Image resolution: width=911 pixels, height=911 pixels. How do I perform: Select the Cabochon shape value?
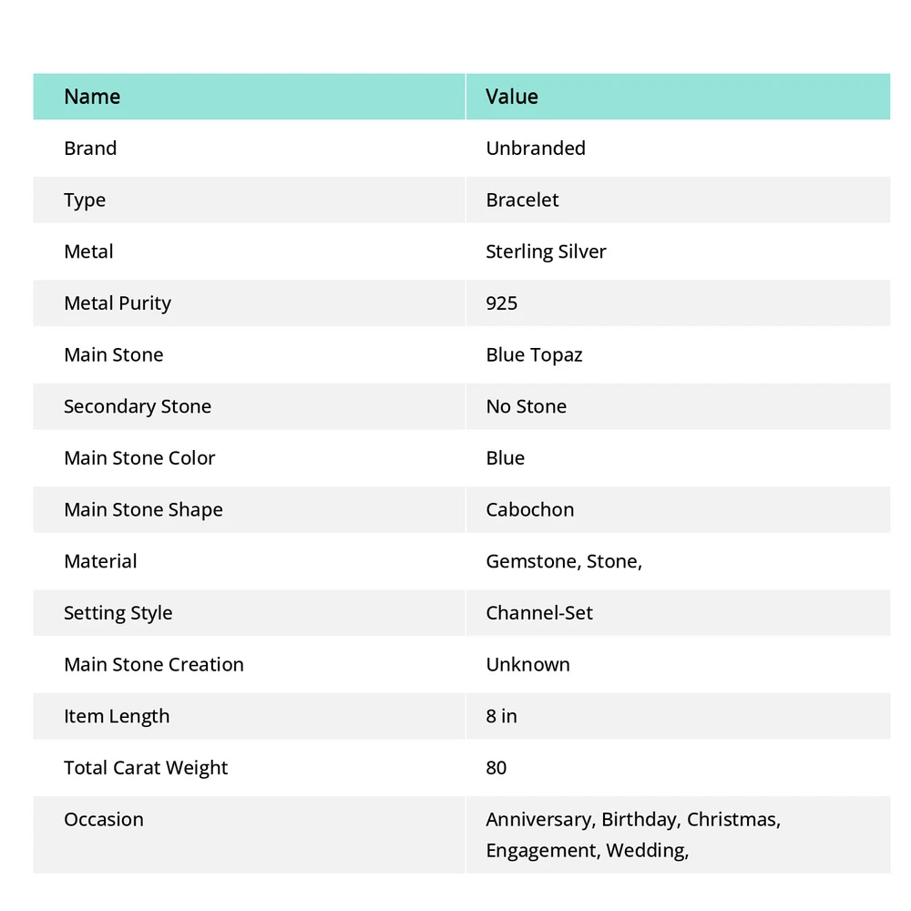click(x=529, y=509)
